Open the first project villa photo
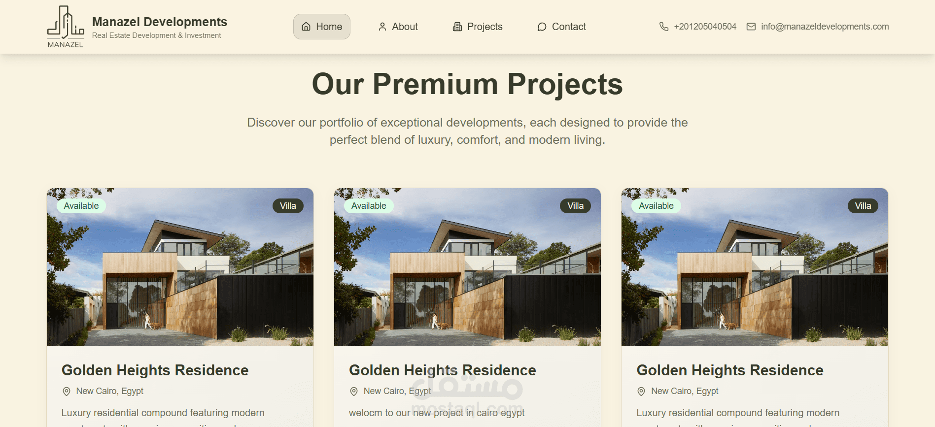Viewport: 935px width, 427px height. 180,267
